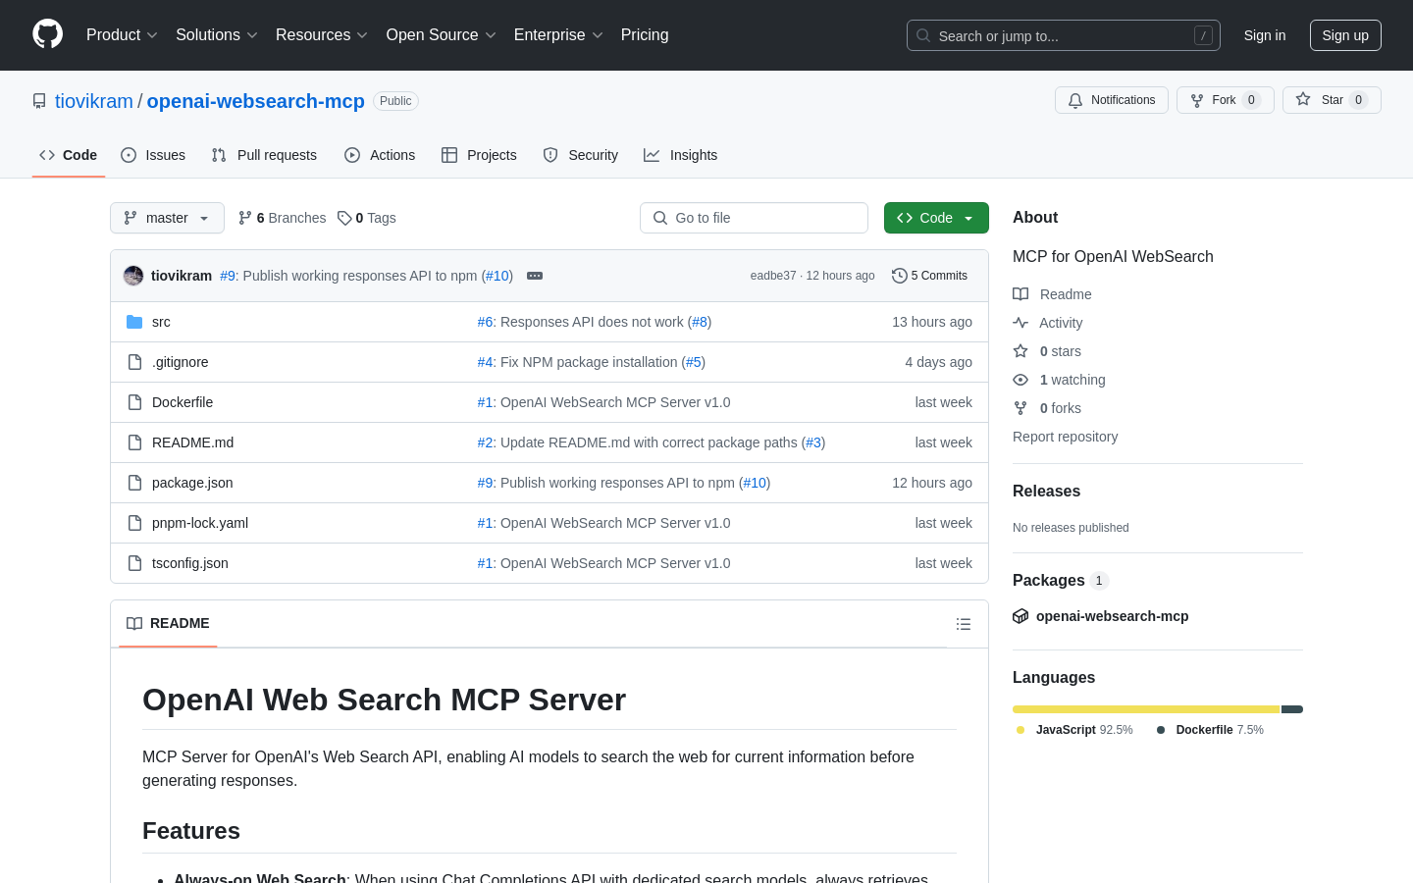Open the master branch selector dropdown
This screenshot has height=883, width=1413.
click(x=167, y=218)
